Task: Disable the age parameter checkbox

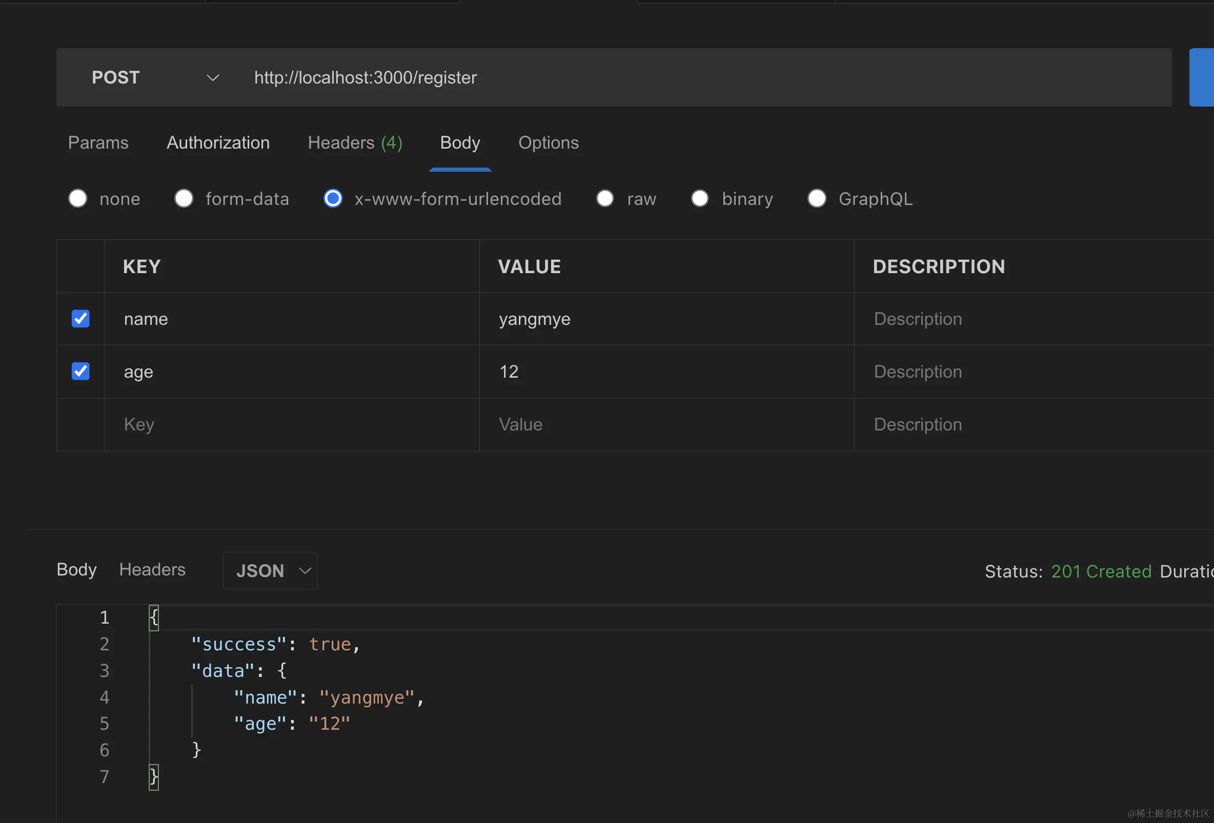Action: pos(80,372)
